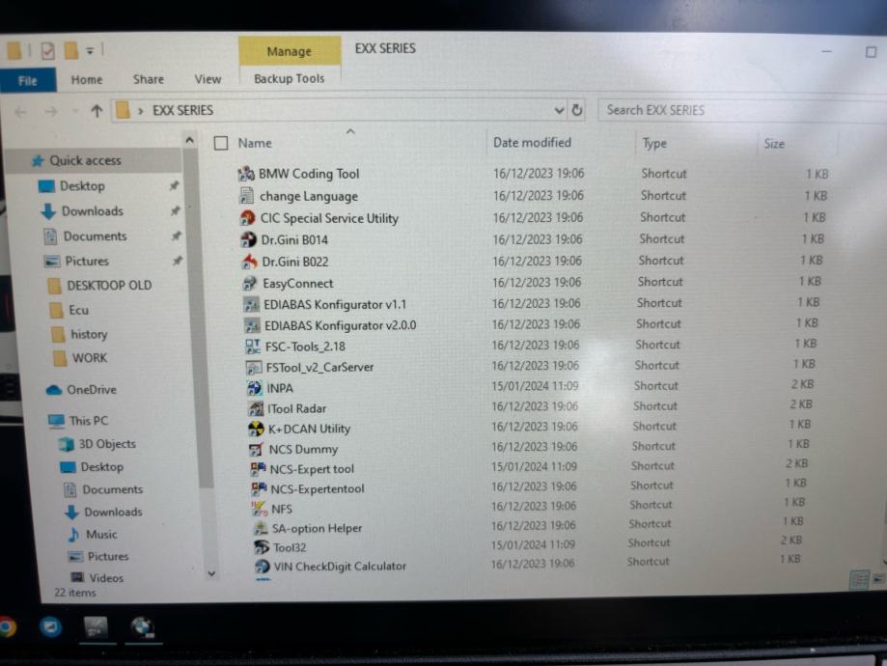Viewport: 887px width, 666px height.
Task: Select the NCS-Expertentool icon
Action: coord(259,488)
